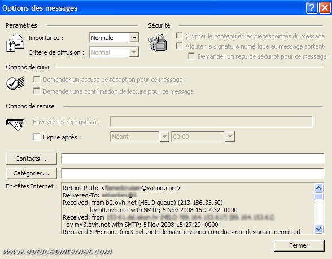
Task: Click the Contacts... button
Action: [x=32, y=159]
